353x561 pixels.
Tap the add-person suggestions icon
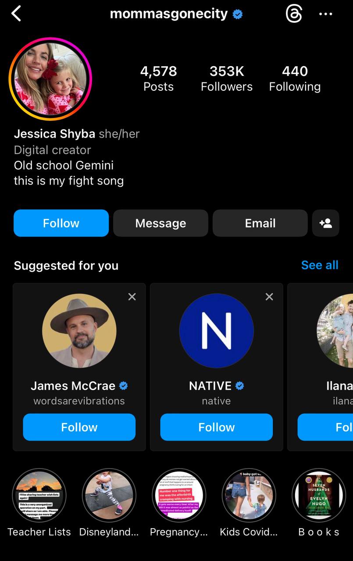tap(325, 223)
